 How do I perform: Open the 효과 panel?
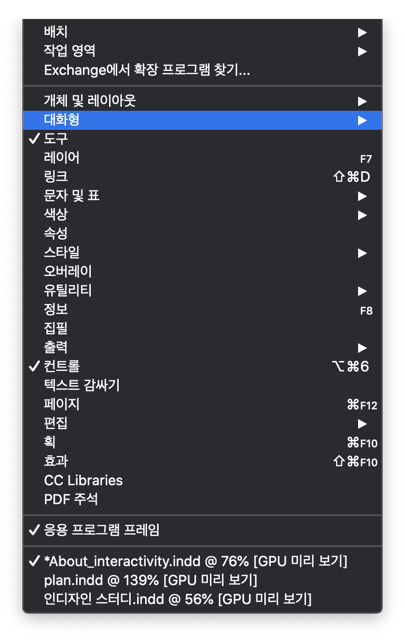(x=202, y=461)
